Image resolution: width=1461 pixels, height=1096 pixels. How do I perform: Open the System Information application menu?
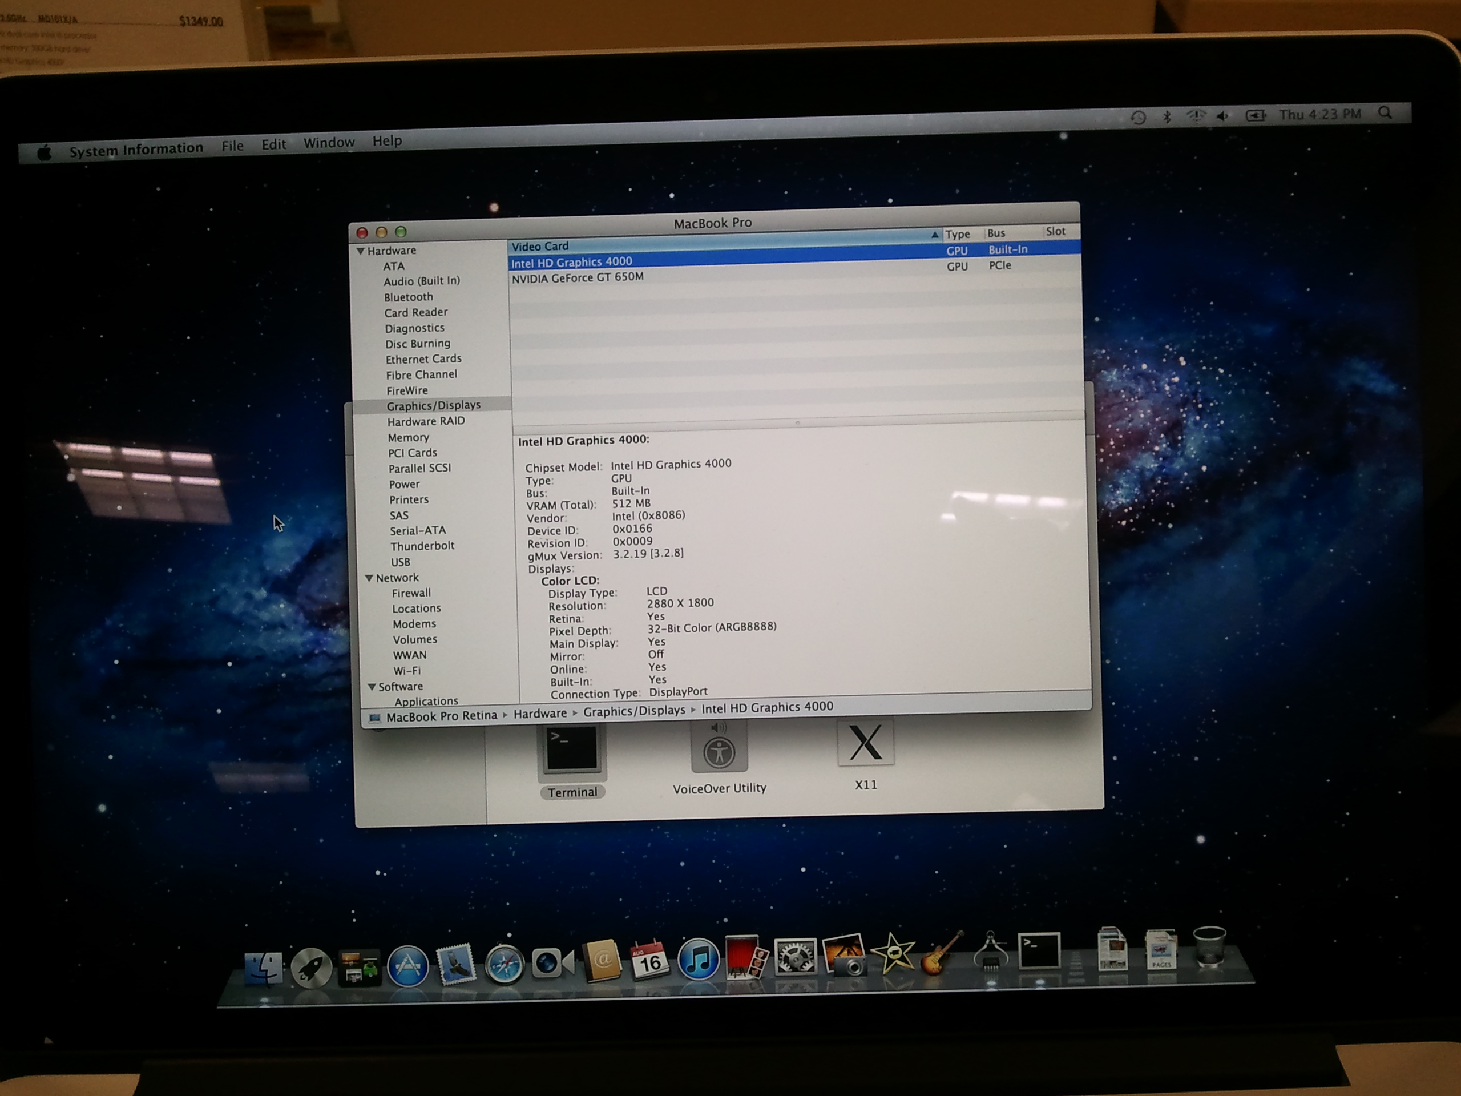136,148
